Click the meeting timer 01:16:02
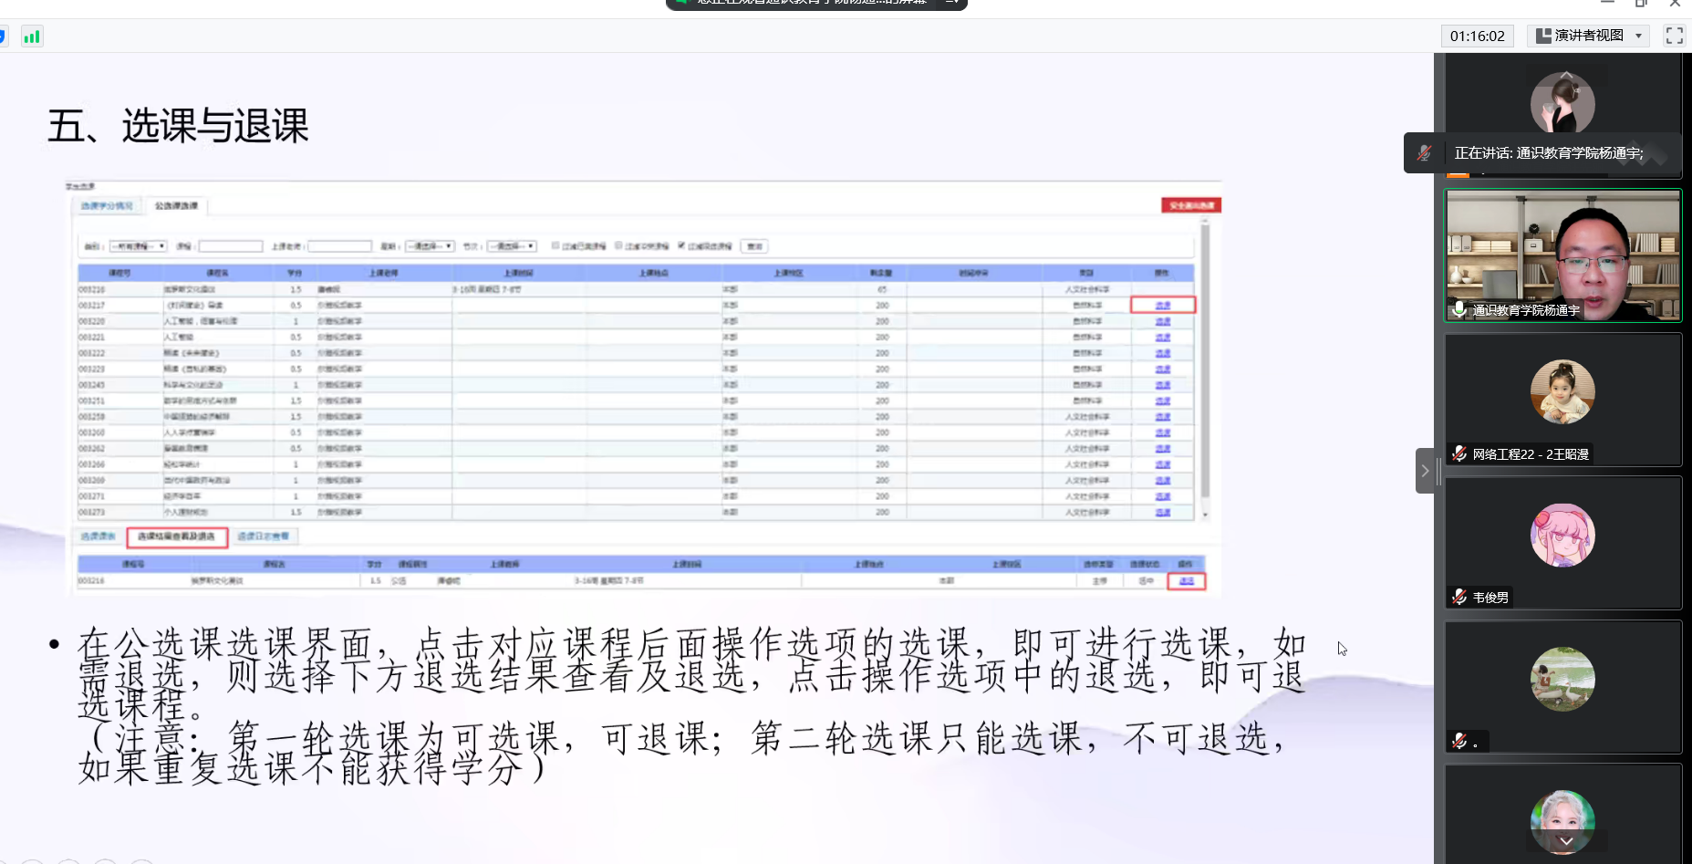The image size is (1692, 864). 1477,36
